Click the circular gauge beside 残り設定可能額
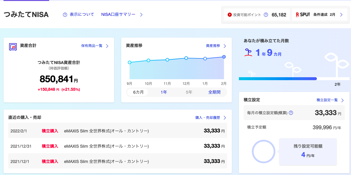This screenshot has width=351, height=175. (264, 152)
